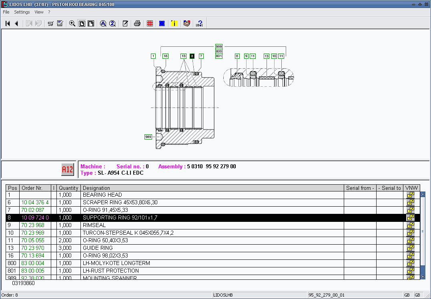Screen dimensions: 431x299
Task: Select callout 1 in the drawing
Action: point(153,56)
